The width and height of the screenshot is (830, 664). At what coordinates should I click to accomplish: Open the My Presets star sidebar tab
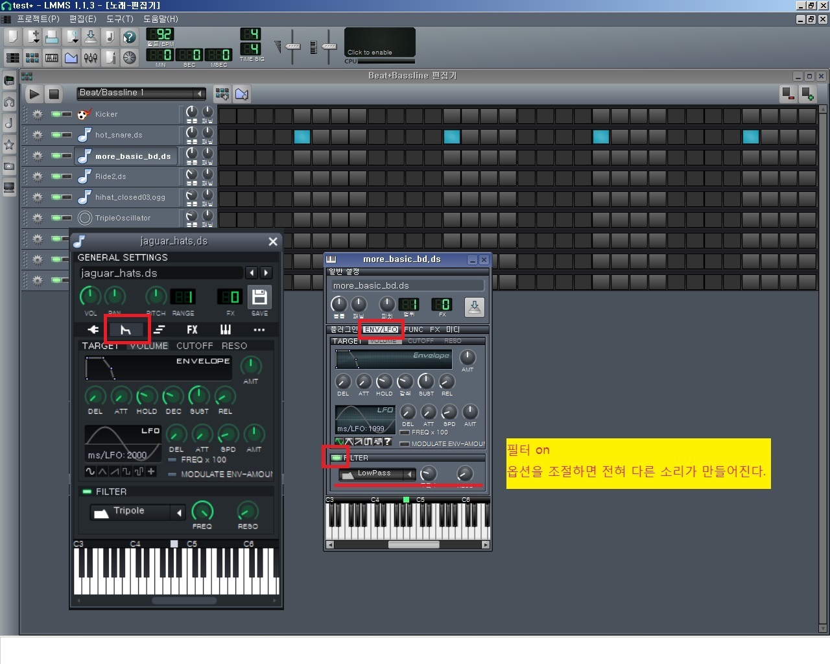(9, 145)
